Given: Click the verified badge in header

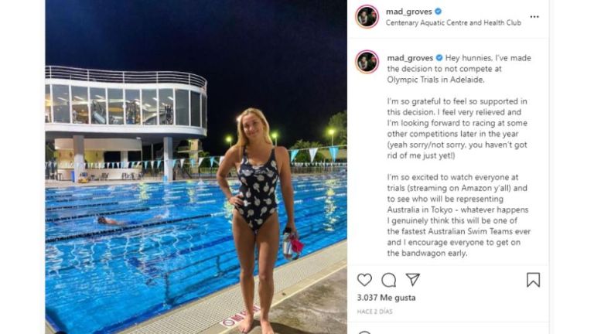Looking at the screenshot, I should pos(438,12).
